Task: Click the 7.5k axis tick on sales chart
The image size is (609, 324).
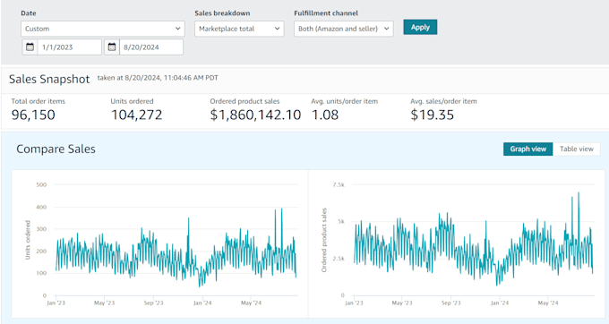Action: pos(339,184)
